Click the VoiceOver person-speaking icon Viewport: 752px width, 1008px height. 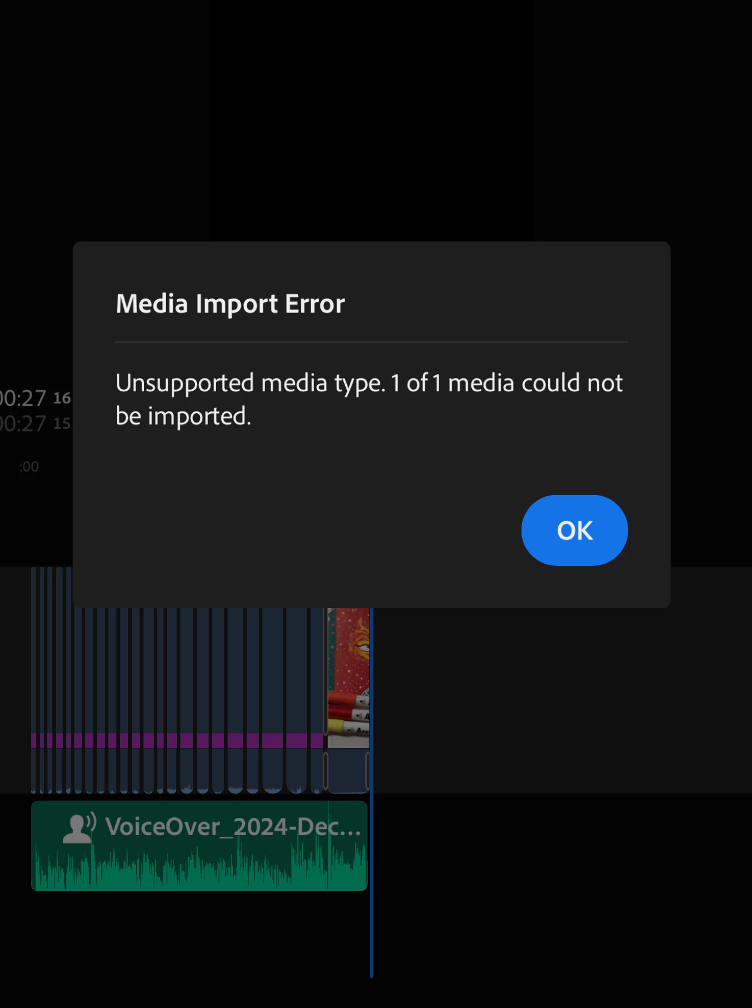coord(79,828)
